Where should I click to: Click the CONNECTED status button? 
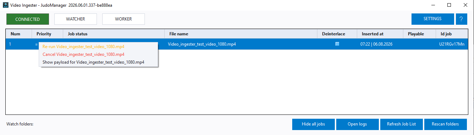point(27,19)
